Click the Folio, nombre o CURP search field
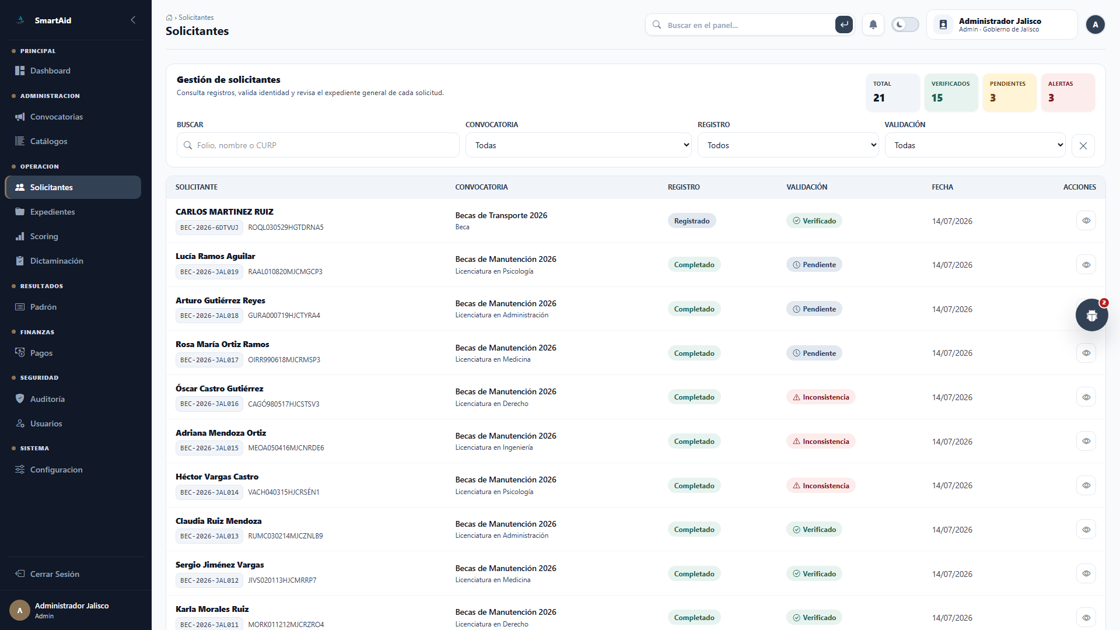Screen dimensions: 1120x630 coord(318,145)
